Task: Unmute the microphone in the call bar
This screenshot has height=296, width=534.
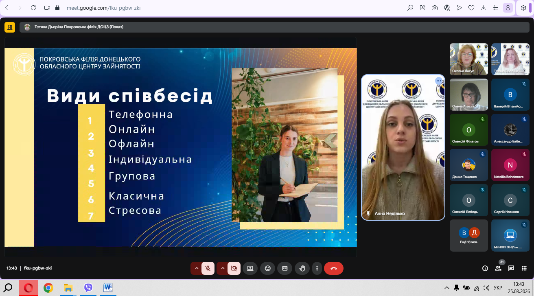Action: [208, 268]
